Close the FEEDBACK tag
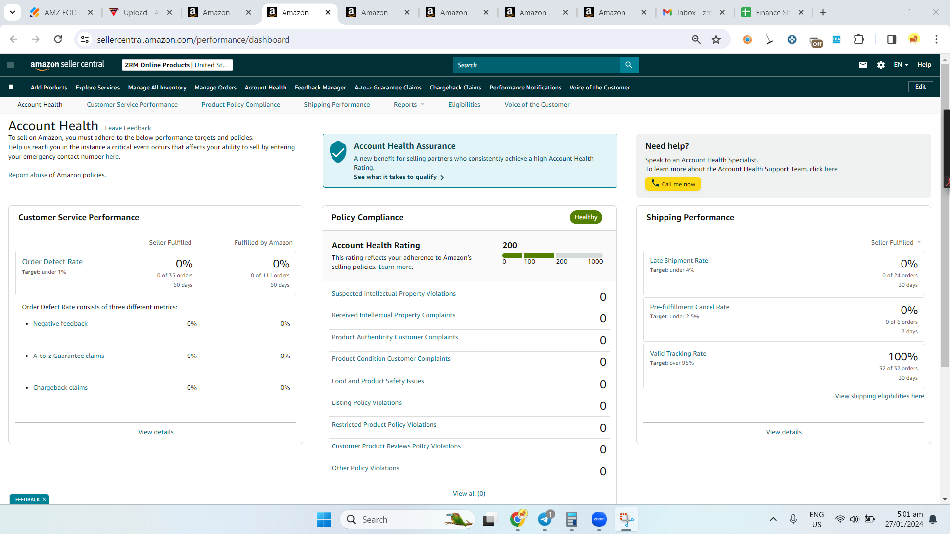 (44, 499)
